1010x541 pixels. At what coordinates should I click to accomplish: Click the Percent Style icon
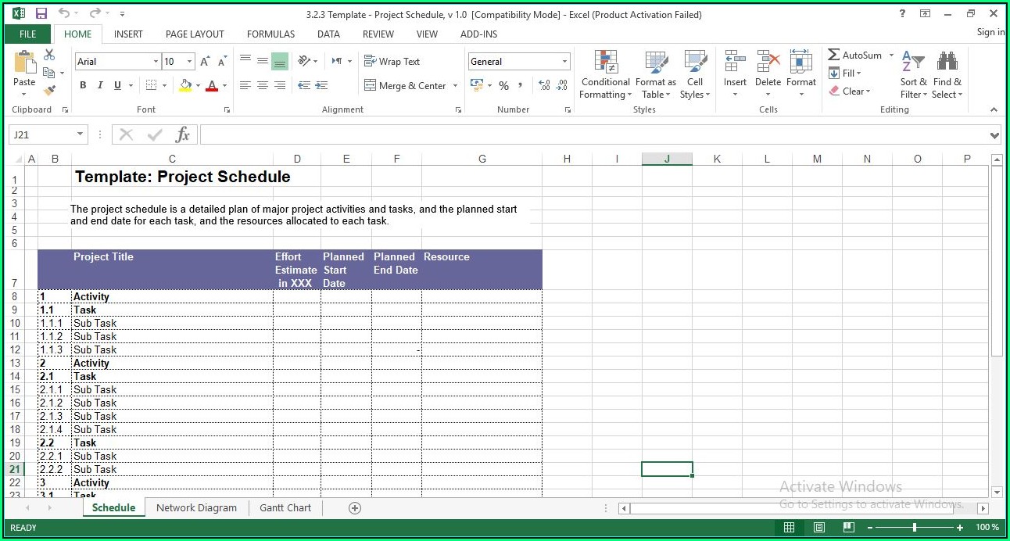coord(503,86)
